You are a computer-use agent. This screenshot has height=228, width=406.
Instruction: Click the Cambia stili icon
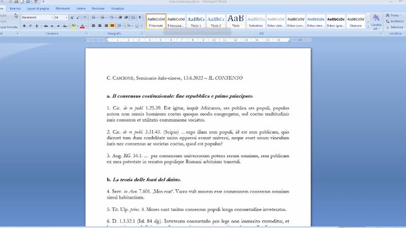click(x=376, y=21)
